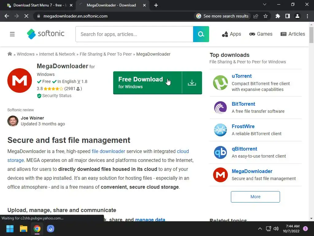
Task: Open the MegaDownloader icon in Top downloads
Action: (x=220, y=175)
